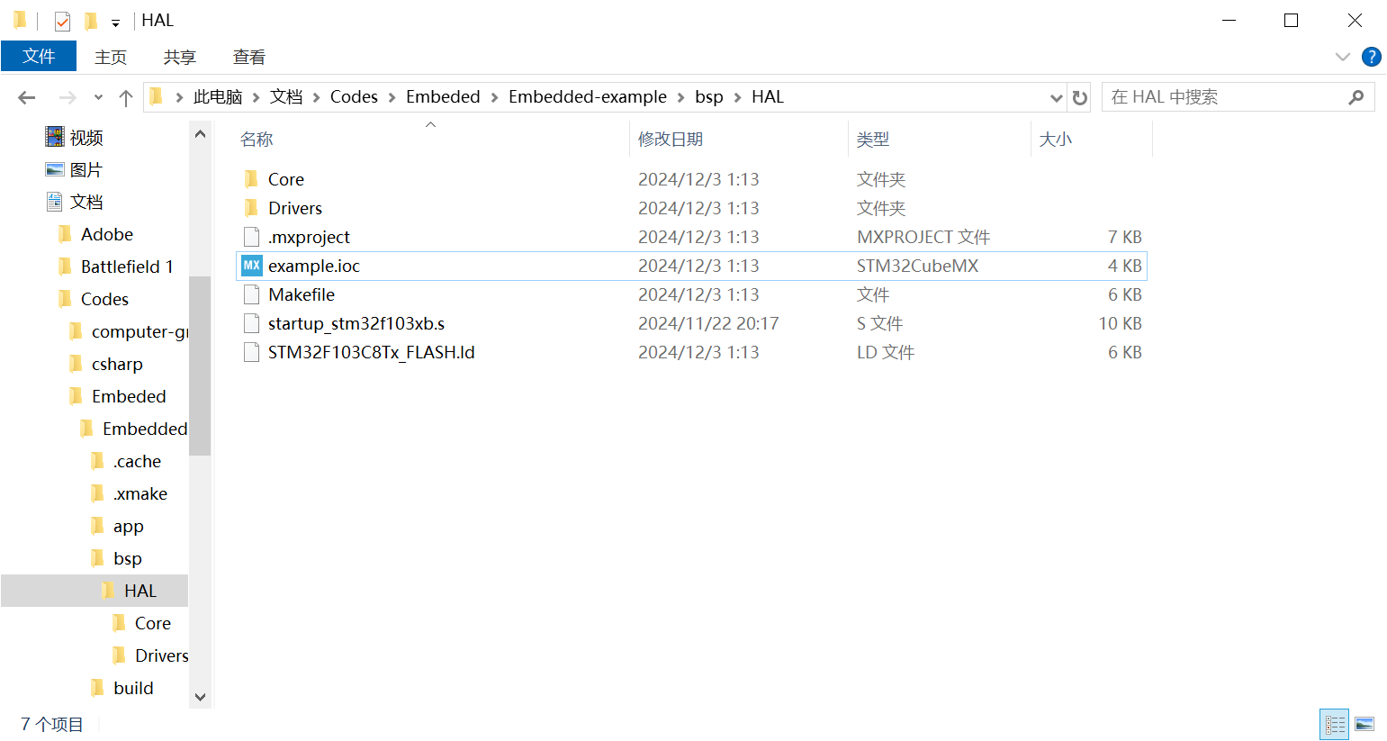Viewport: 1387px width, 741px height.
Task: Sort files by 修改日期 column header
Action: (x=671, y=139)
